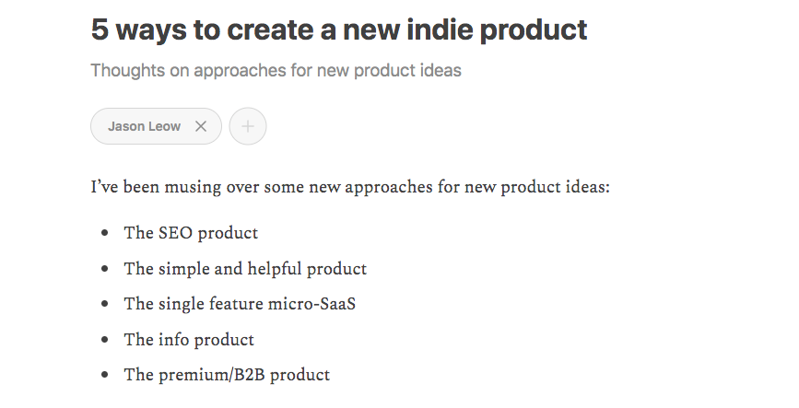Place cursor in the intro paragraph
The height and width of the screenshot is (408, 799).
point(350,188)
